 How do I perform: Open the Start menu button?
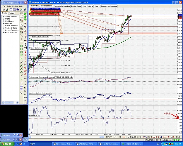(x=7, y=144)
